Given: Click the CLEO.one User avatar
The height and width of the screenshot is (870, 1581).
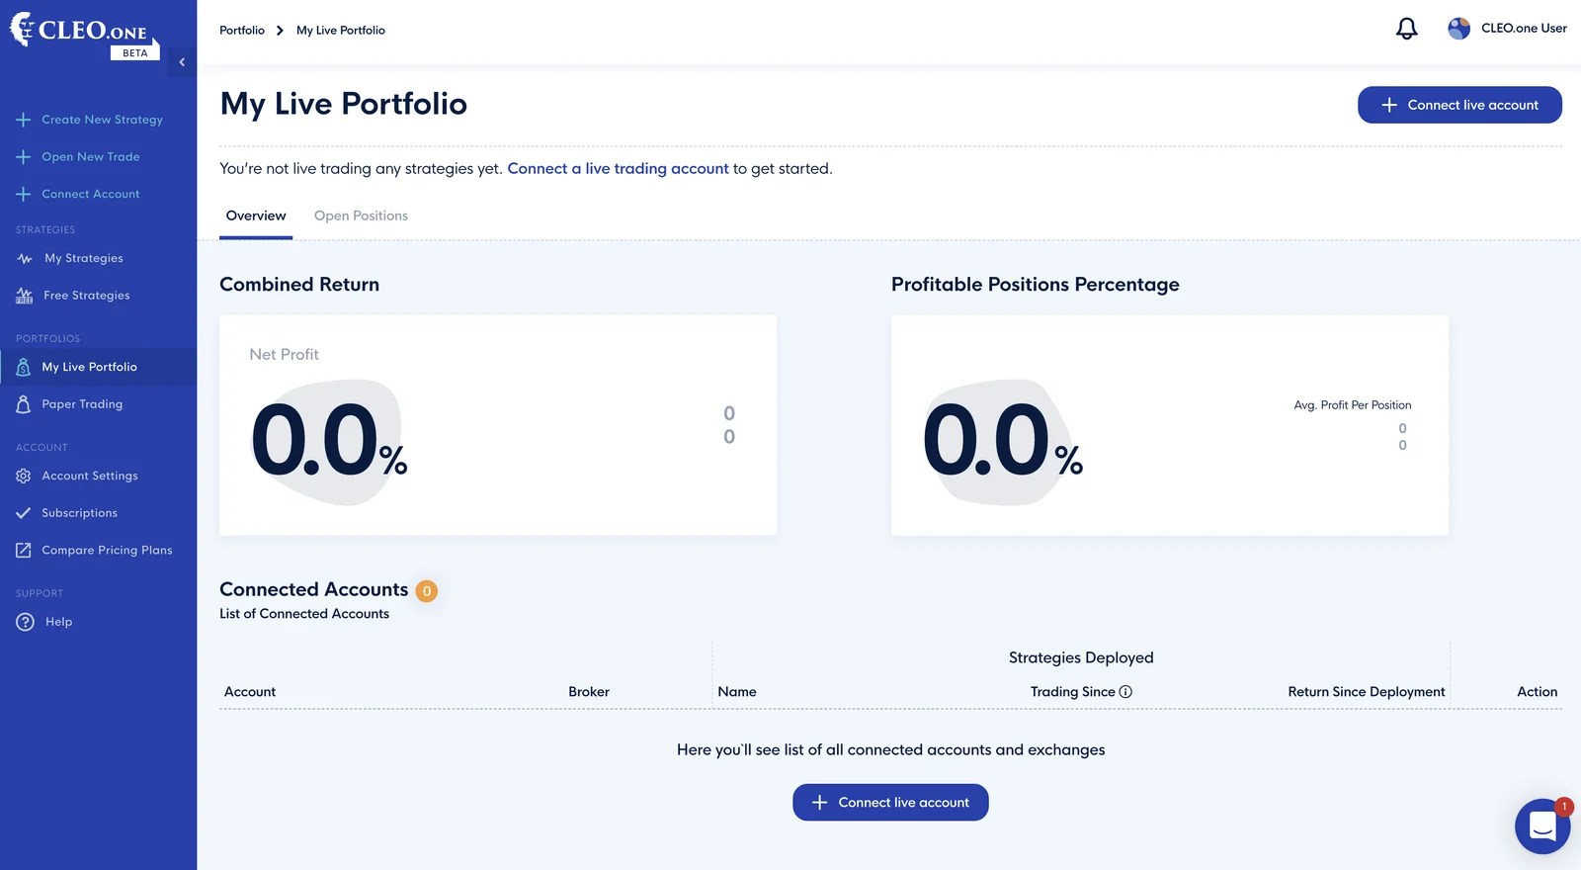Looking at the screenshot, I should pos(1457,28).
